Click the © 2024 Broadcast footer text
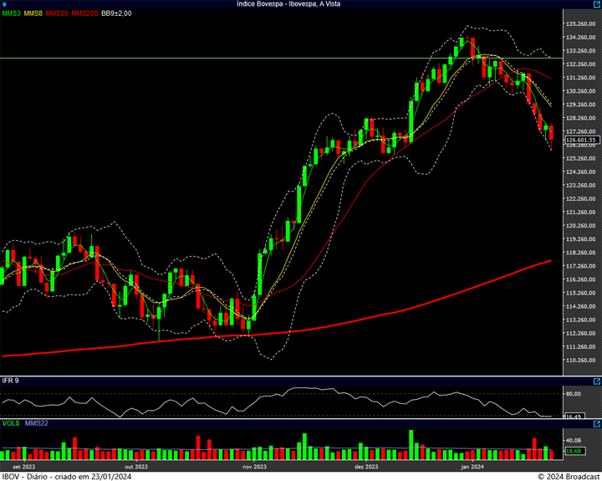 [x=568, y=475]
